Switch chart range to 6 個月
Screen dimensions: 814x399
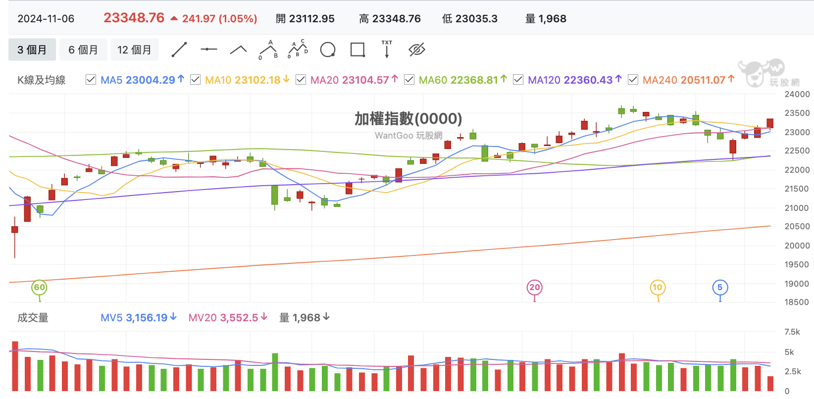(x=83, y=50)
